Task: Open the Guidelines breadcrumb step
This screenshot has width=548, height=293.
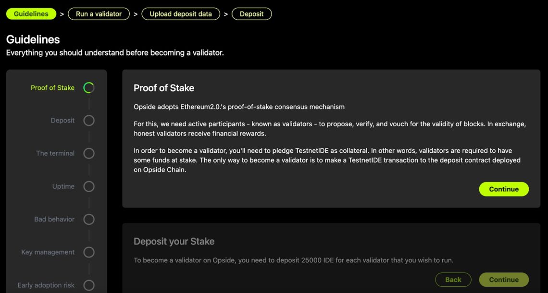Action: pos(31,14)
